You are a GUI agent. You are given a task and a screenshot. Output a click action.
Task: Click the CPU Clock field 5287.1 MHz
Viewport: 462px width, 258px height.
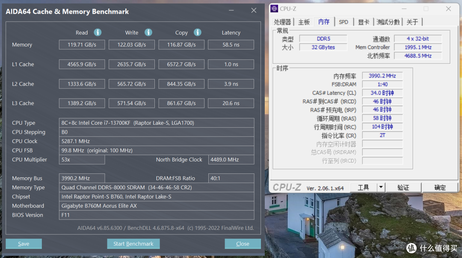[157, 141]
